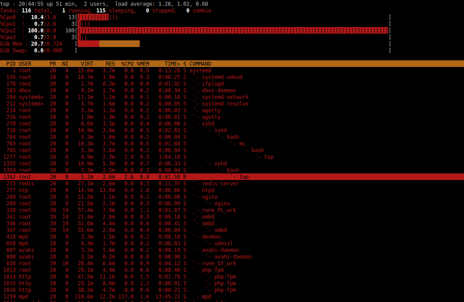Select the rune_SY_wrk process row
464x302 pixels.
coord(232,263)
